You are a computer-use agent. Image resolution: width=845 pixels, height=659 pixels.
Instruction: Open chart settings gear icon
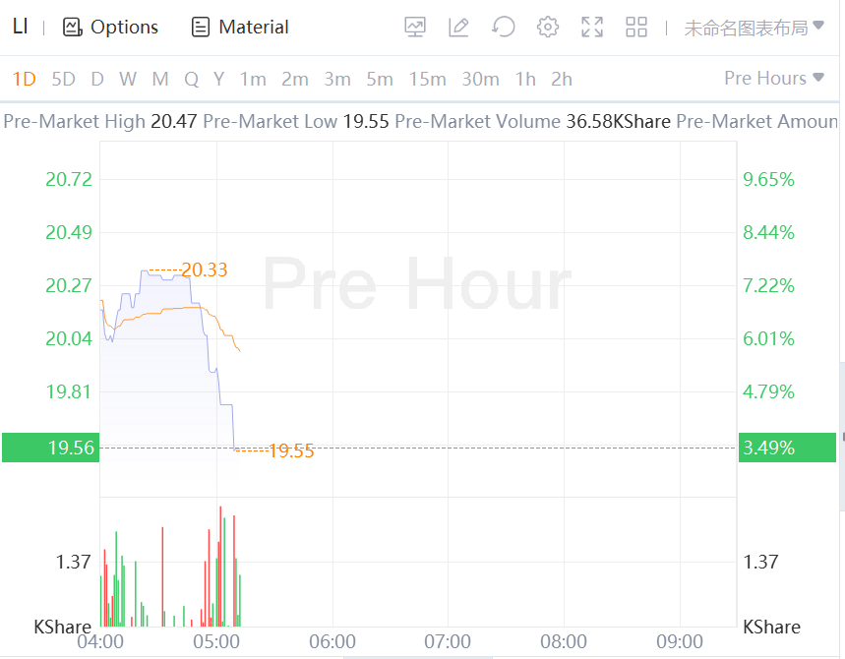[548, 28]
